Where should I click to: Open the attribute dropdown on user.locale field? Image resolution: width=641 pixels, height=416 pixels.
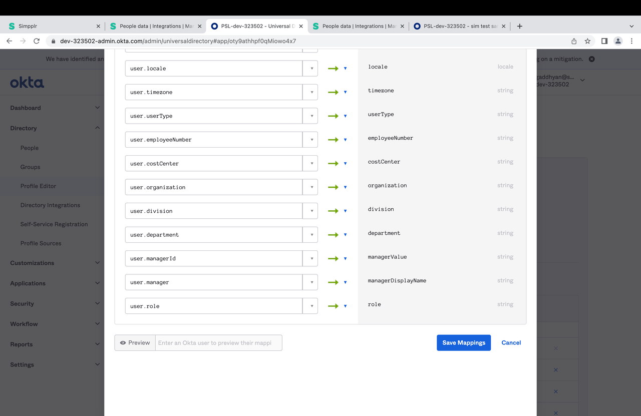(x=310, y=68)
